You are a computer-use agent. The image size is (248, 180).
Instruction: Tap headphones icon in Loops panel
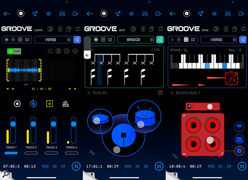(66, 51)
